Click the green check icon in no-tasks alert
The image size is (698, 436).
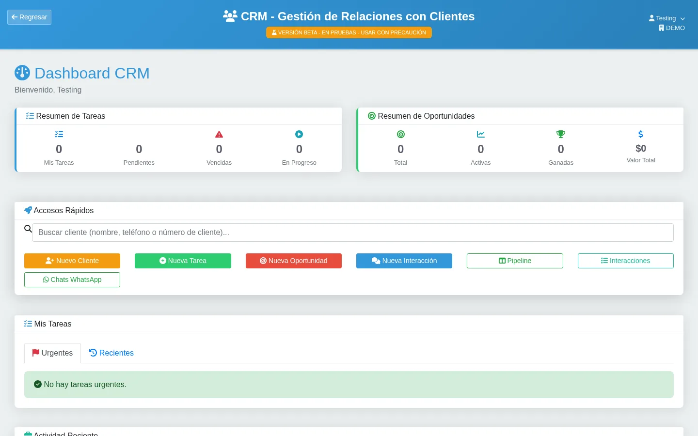click(38, 384)
